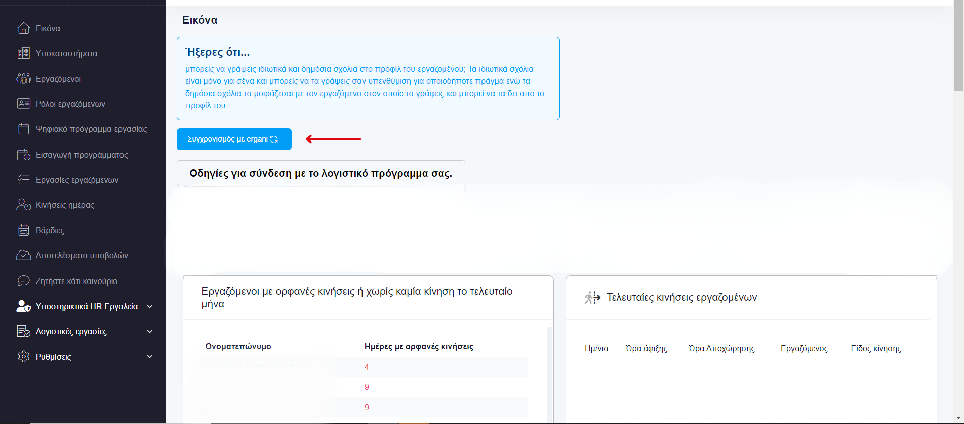Image resolution: width=964 pixels, height=424 pixels.
Task: Expand the Ρυθμίσεις submenu chevron
Action: point(149,357)
